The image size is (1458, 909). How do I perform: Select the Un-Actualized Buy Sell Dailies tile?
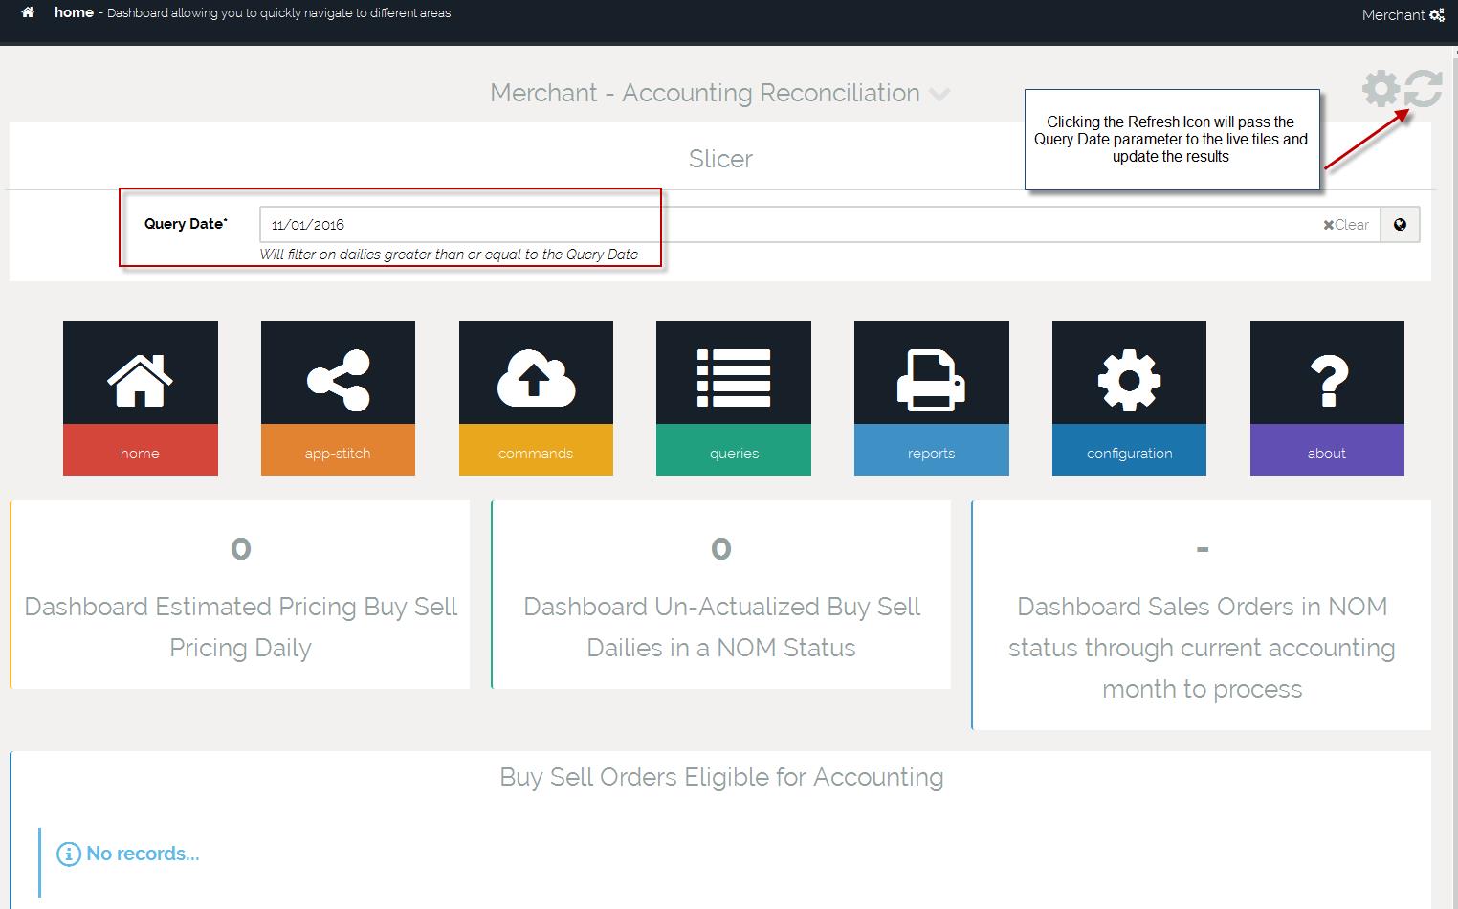coord(721,595)
